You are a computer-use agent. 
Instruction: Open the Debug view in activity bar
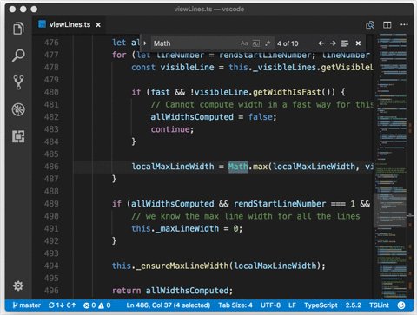click(18, 109)
